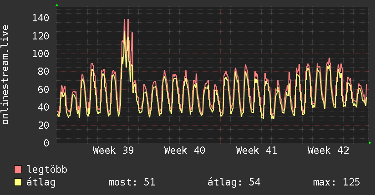Click the green arrow at x-axis end
The height and width of the screenshot is (195, 375).
coord(370,143)
